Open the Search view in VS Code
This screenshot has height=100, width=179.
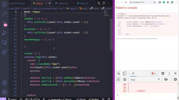coord(4,14)
